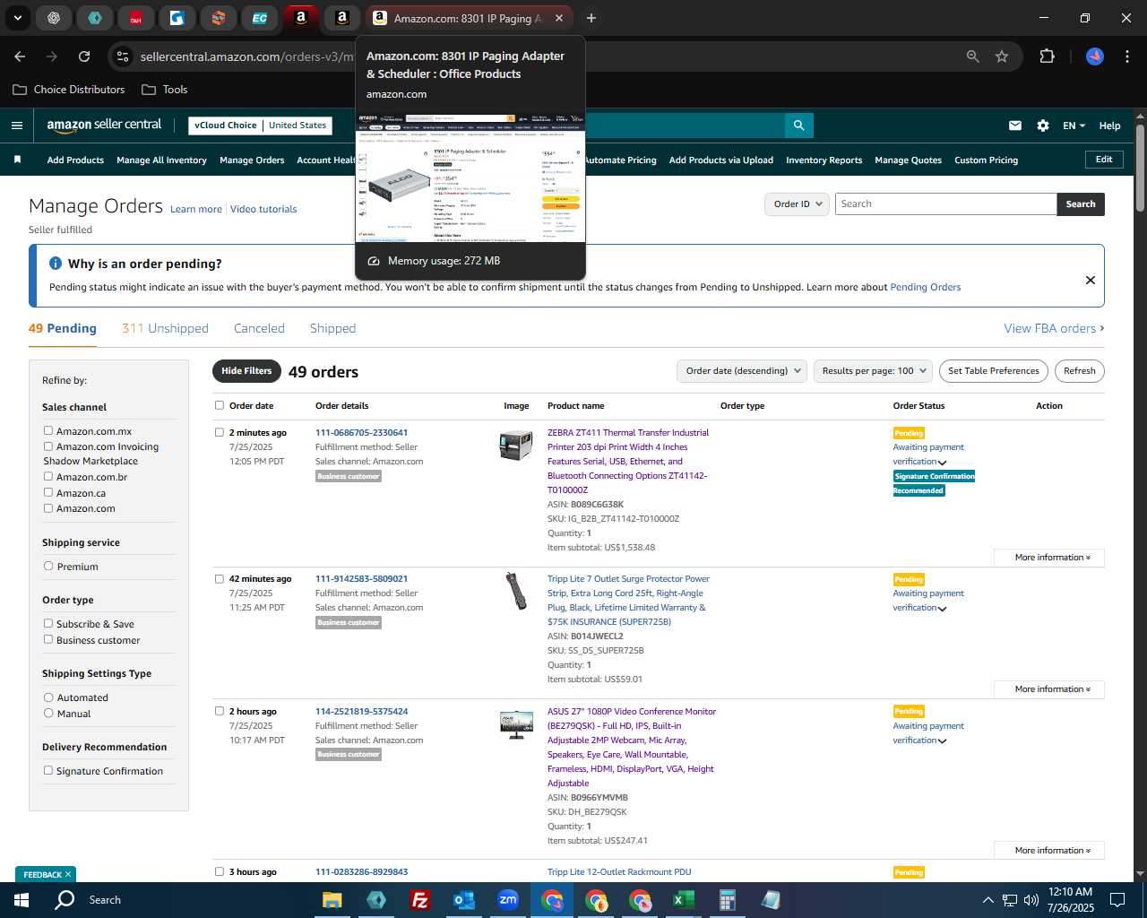Go back with the browser back arrow
Viewport: 1147px width, 918px height.
coord(20,56)
